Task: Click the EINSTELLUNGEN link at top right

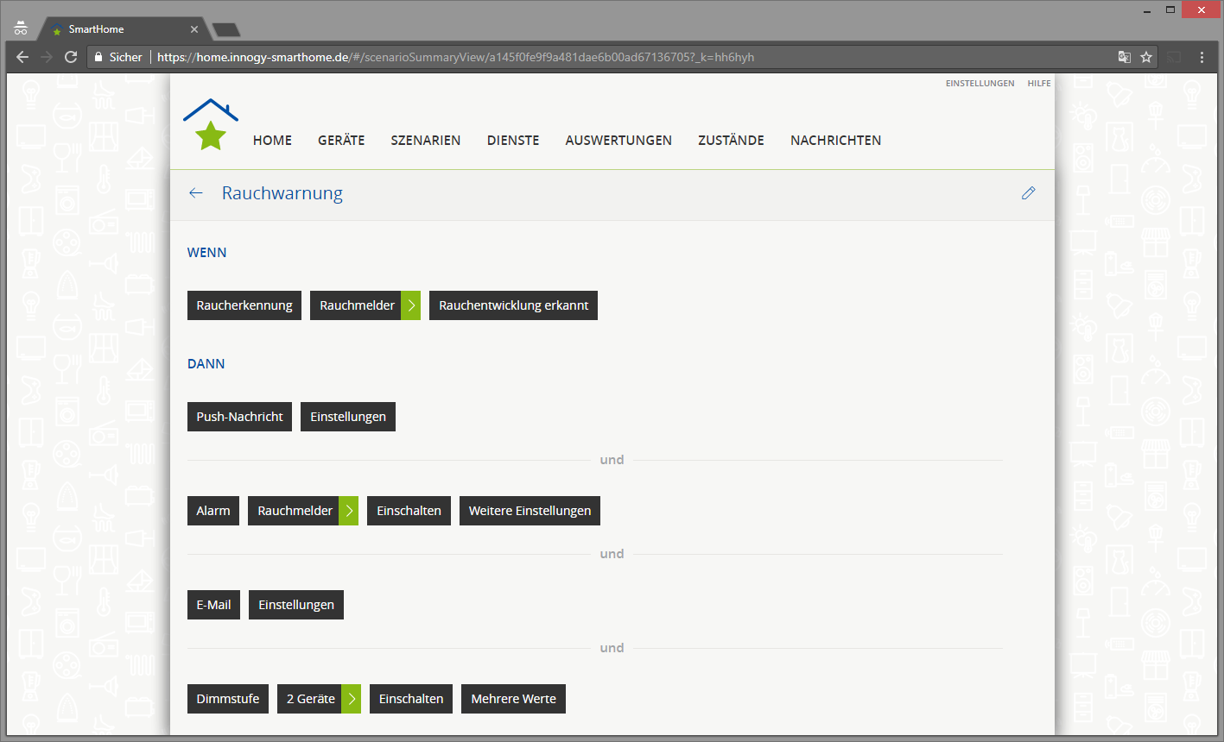Action: 980,84
